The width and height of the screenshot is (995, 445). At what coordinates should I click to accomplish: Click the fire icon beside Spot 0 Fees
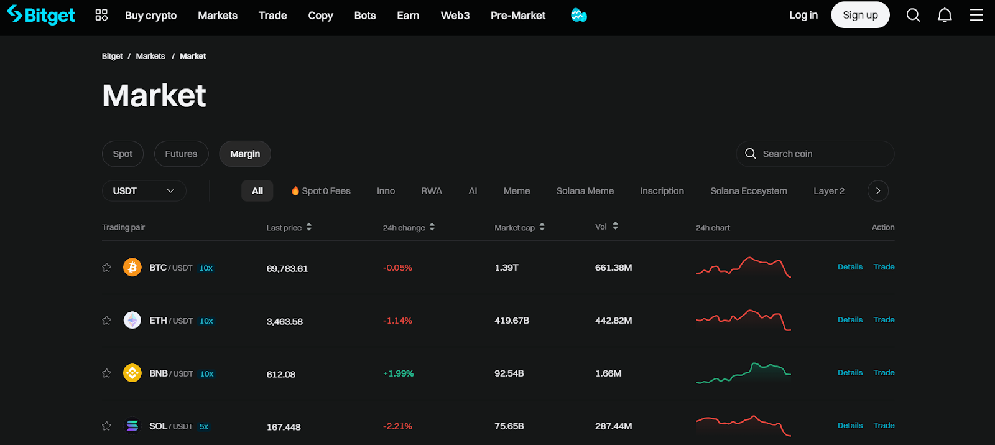295,191
